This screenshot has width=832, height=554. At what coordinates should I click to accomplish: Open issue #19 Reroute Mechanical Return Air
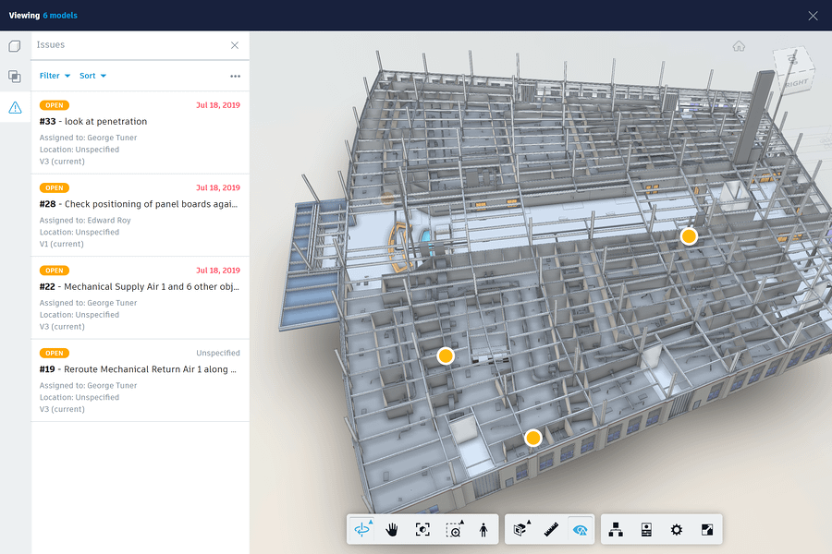[x=141, y=380]
